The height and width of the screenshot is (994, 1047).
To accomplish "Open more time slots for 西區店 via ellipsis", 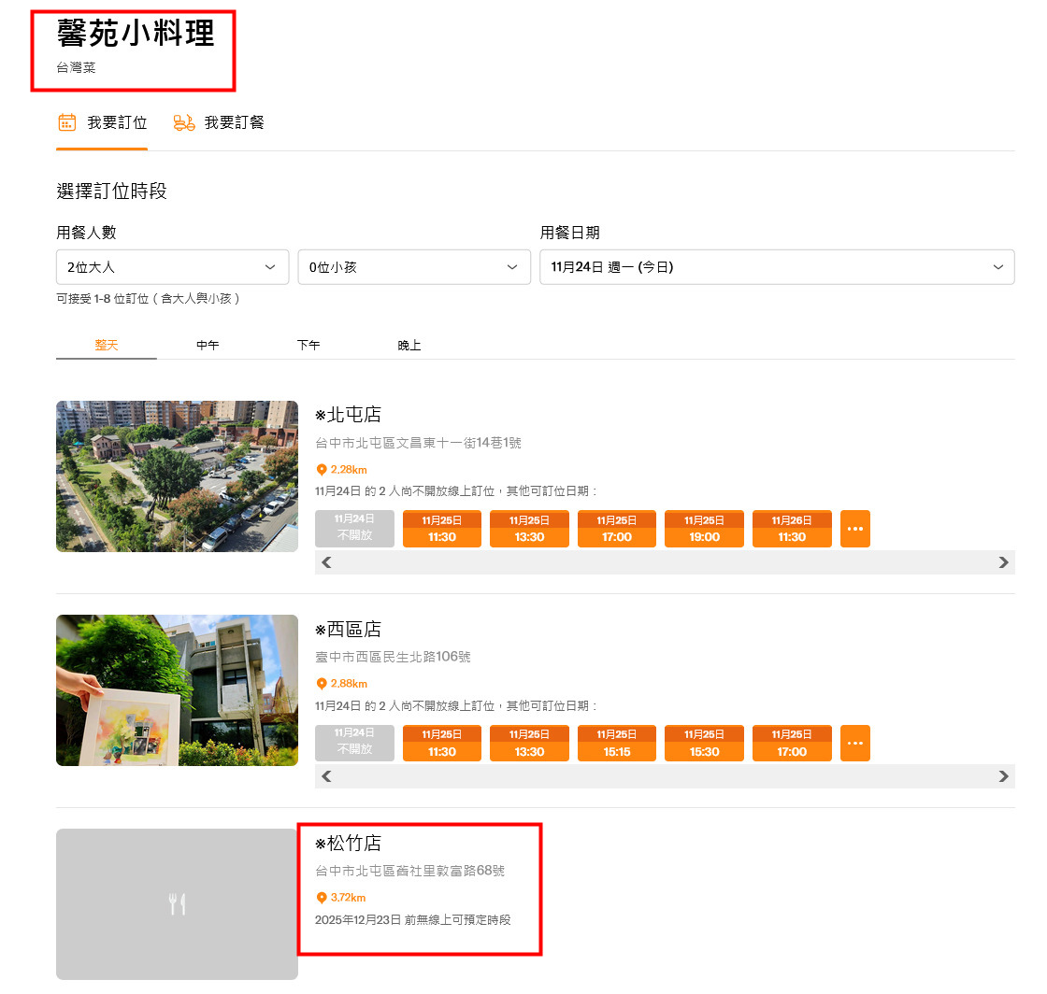I will click(x=854, y=743).
